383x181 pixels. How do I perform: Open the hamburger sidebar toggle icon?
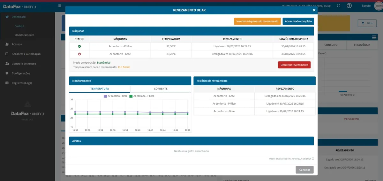[60, 6]
